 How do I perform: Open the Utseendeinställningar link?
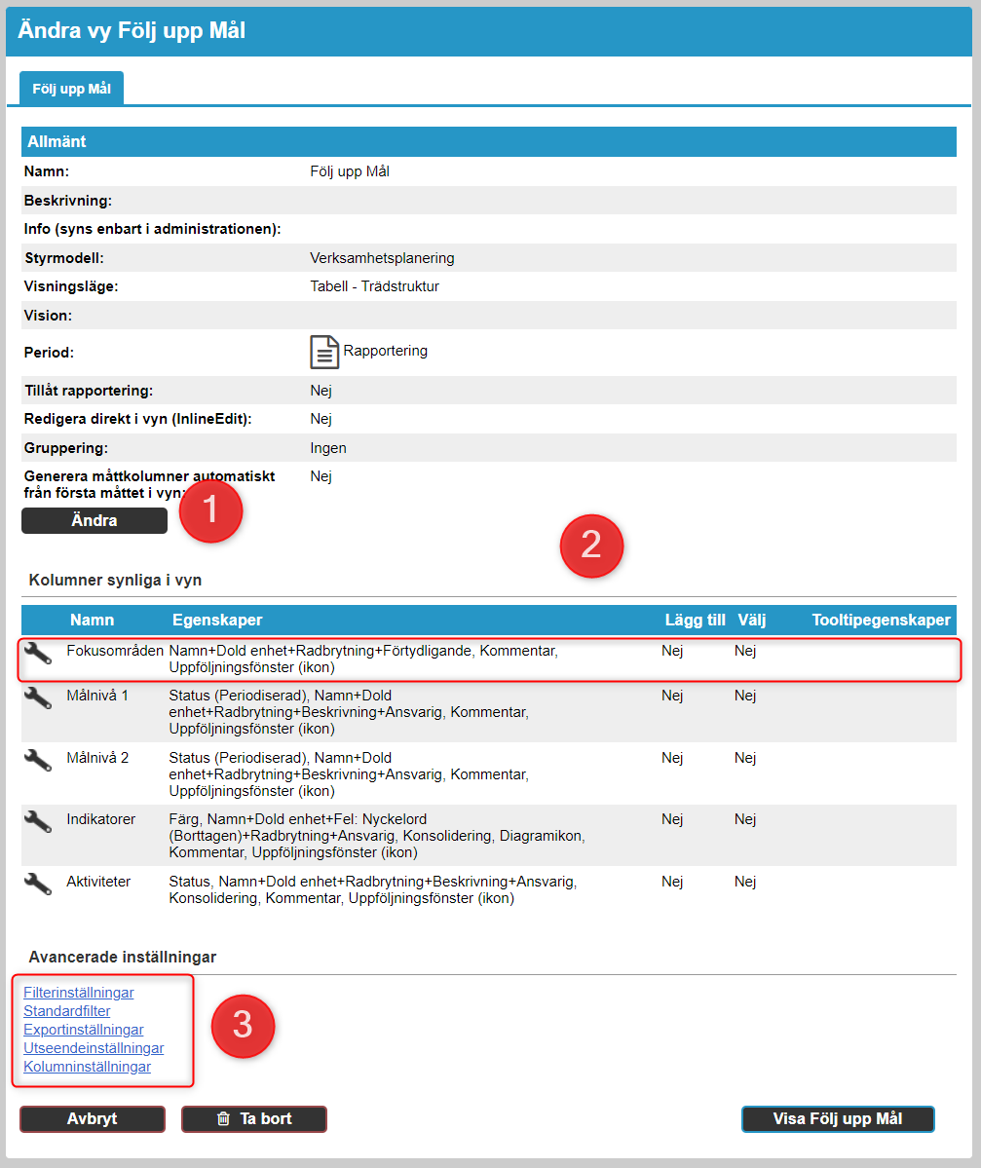pyautogui.click(x=94, y=1048)
